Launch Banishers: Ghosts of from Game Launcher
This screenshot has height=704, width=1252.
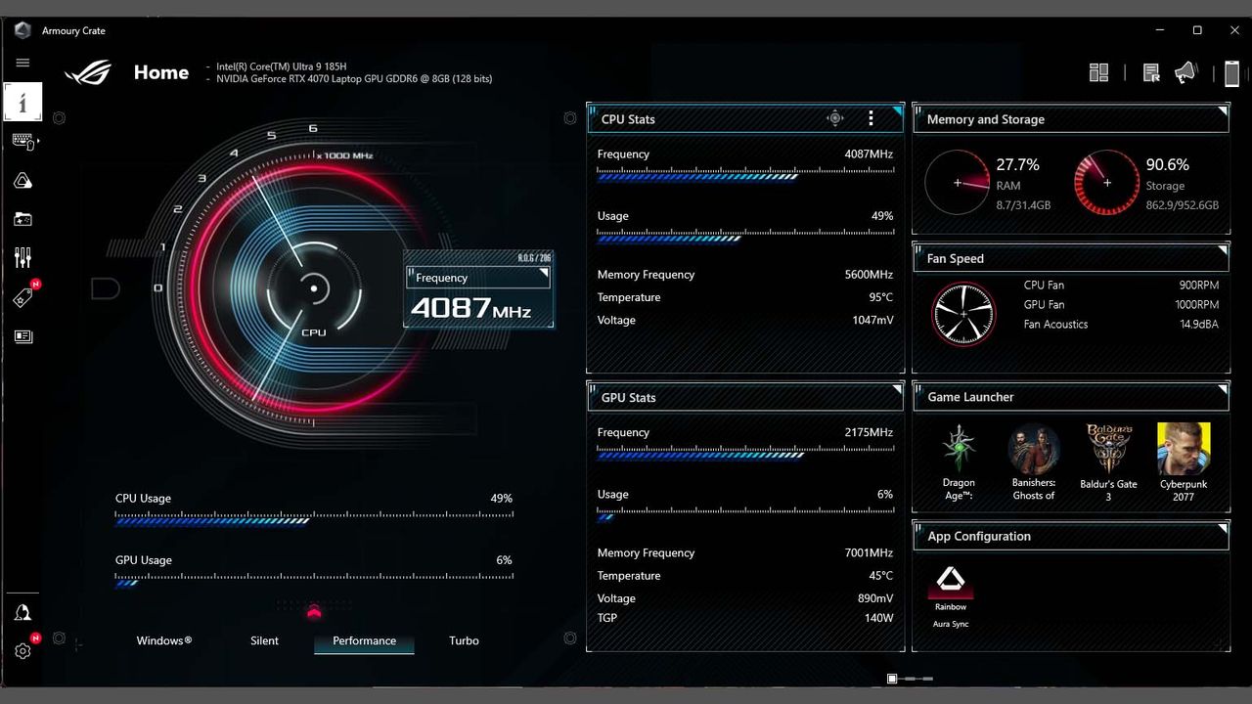(1034, 462)
